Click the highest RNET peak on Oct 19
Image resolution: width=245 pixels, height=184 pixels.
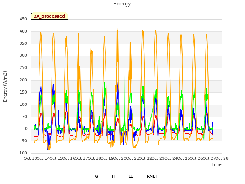coord(118,28)
